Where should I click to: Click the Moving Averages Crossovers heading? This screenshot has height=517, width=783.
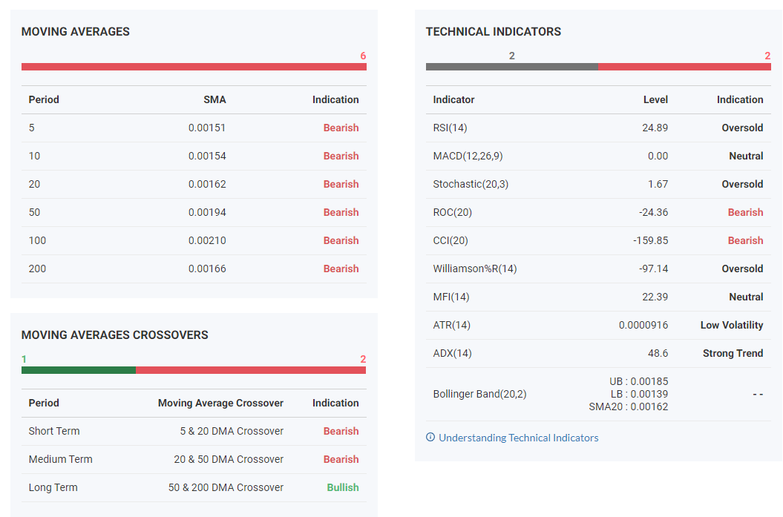coord(114,335)
